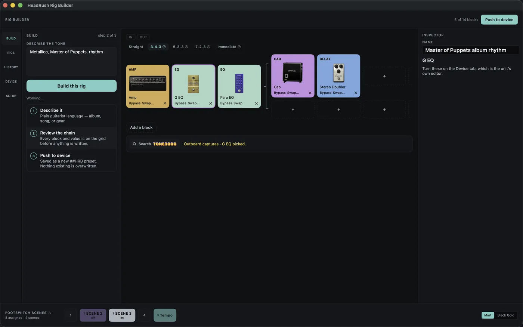Click the magnifier icon in the Search bar
Image resolution: width=523 pixels, height=327 pixels.
134,144
